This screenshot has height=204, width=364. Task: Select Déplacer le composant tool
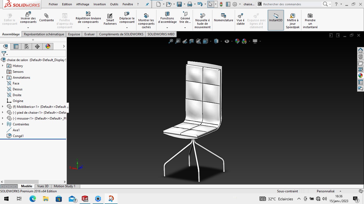(x=127, y=18)
